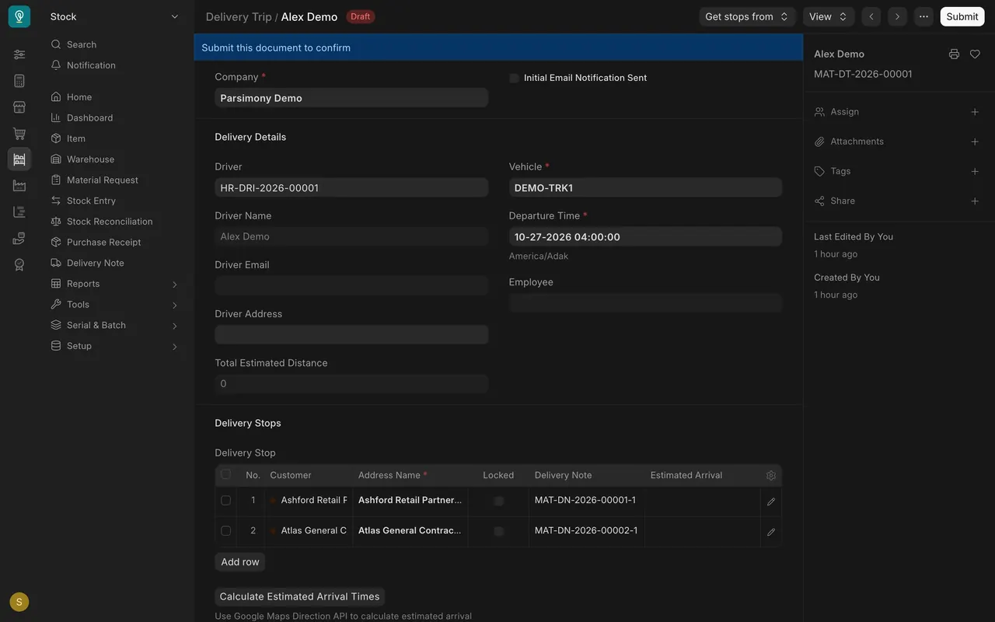Open the Manufacturing factory icon in sidebar
995x622 pixels.
pos(19,186)
